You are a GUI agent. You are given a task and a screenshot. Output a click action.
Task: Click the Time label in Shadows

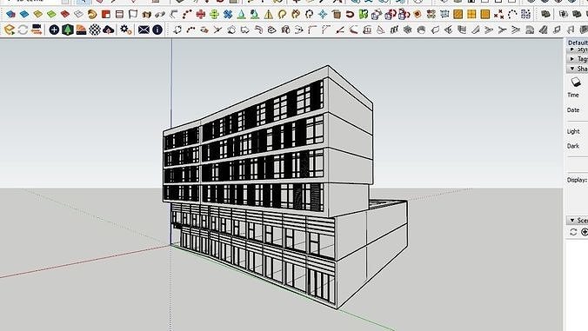pyautogui.click(x=573, y=95)
